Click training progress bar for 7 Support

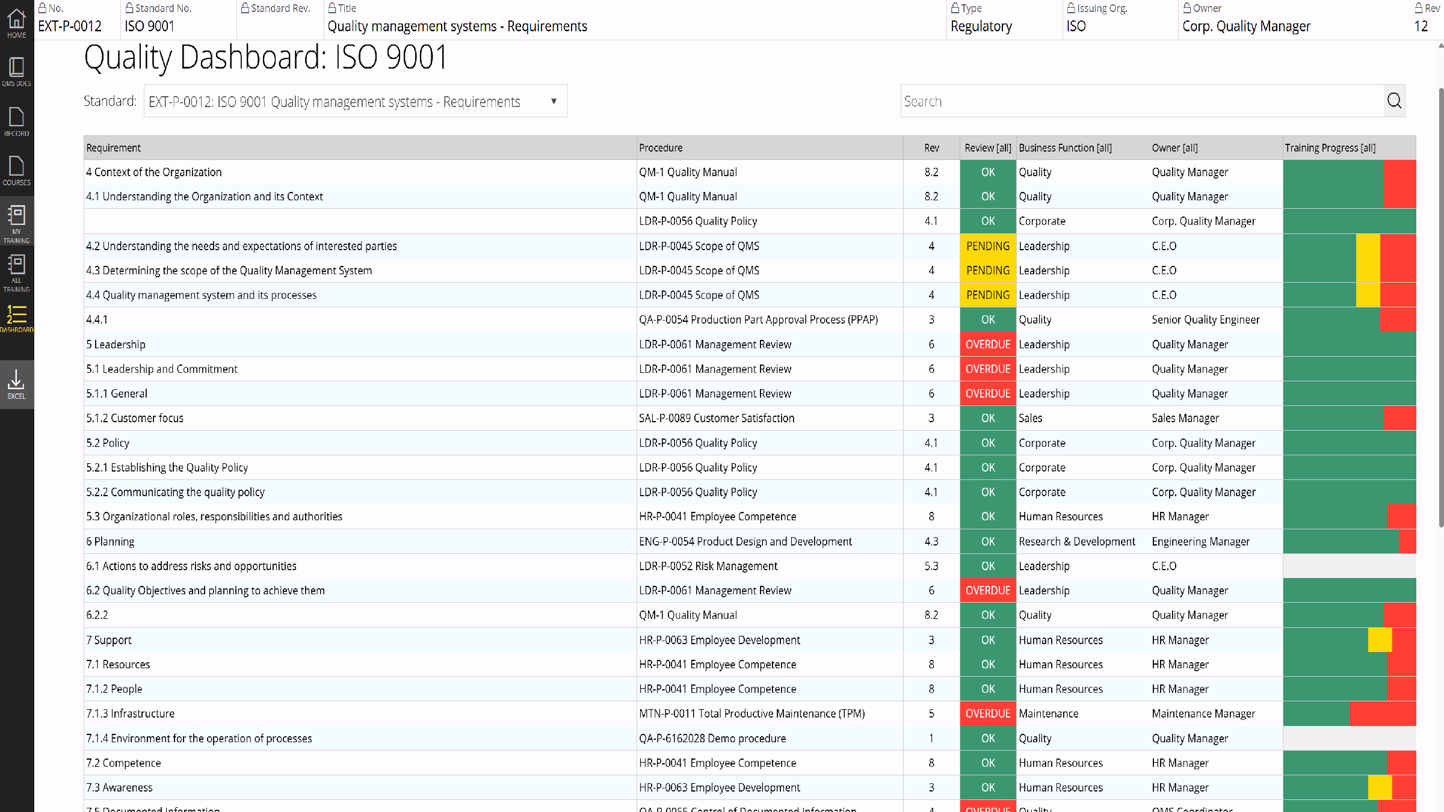(1350, 640)
